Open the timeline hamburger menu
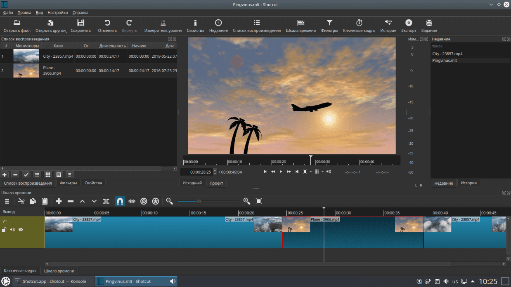The image size is (511, 287). (x=7, y=201)
